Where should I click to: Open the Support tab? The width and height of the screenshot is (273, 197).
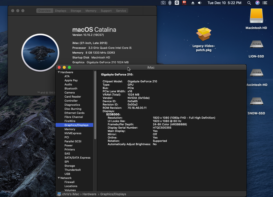coord(106,11)
